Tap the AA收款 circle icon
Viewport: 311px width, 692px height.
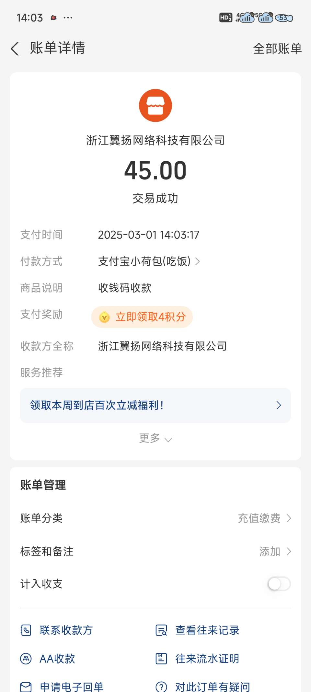pos(26,659)
